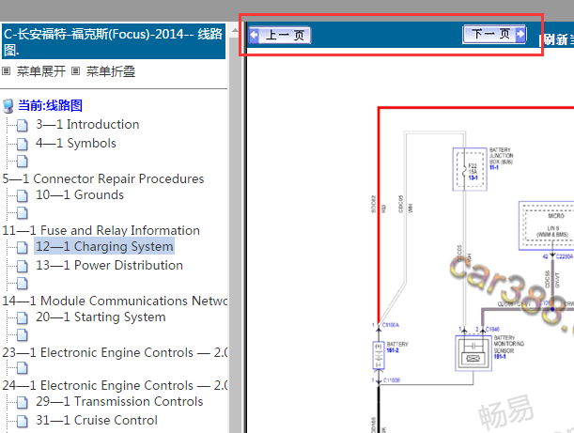Click the MICRO LIN 8 module box
Screen dimensions: 574x433
tap(547, 225)
